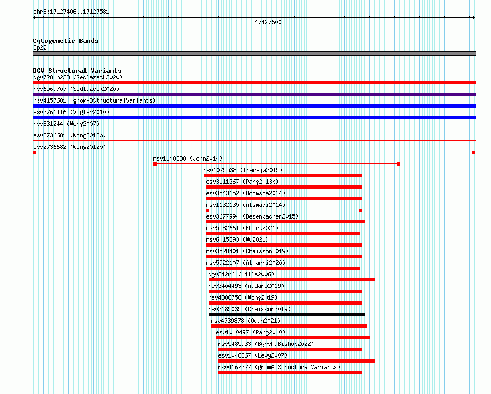
Task: Open the esv2761416 (Vogler2010) label
Action: (x=71, y=112)
